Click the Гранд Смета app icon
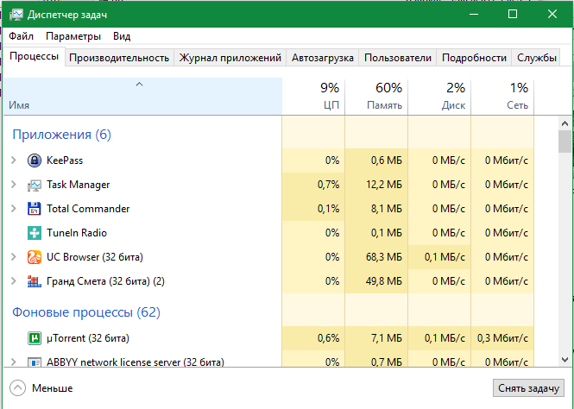The height and width of the screenshot is (409, 574). [x=35, y=281]
